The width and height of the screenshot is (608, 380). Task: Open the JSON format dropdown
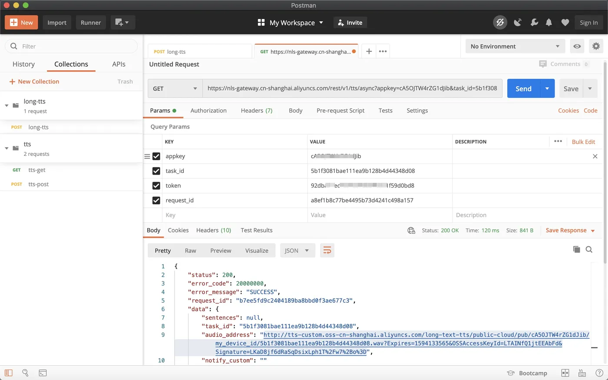click(297, 251)
